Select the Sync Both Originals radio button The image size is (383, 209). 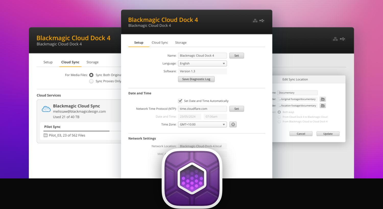coord(91,75)
